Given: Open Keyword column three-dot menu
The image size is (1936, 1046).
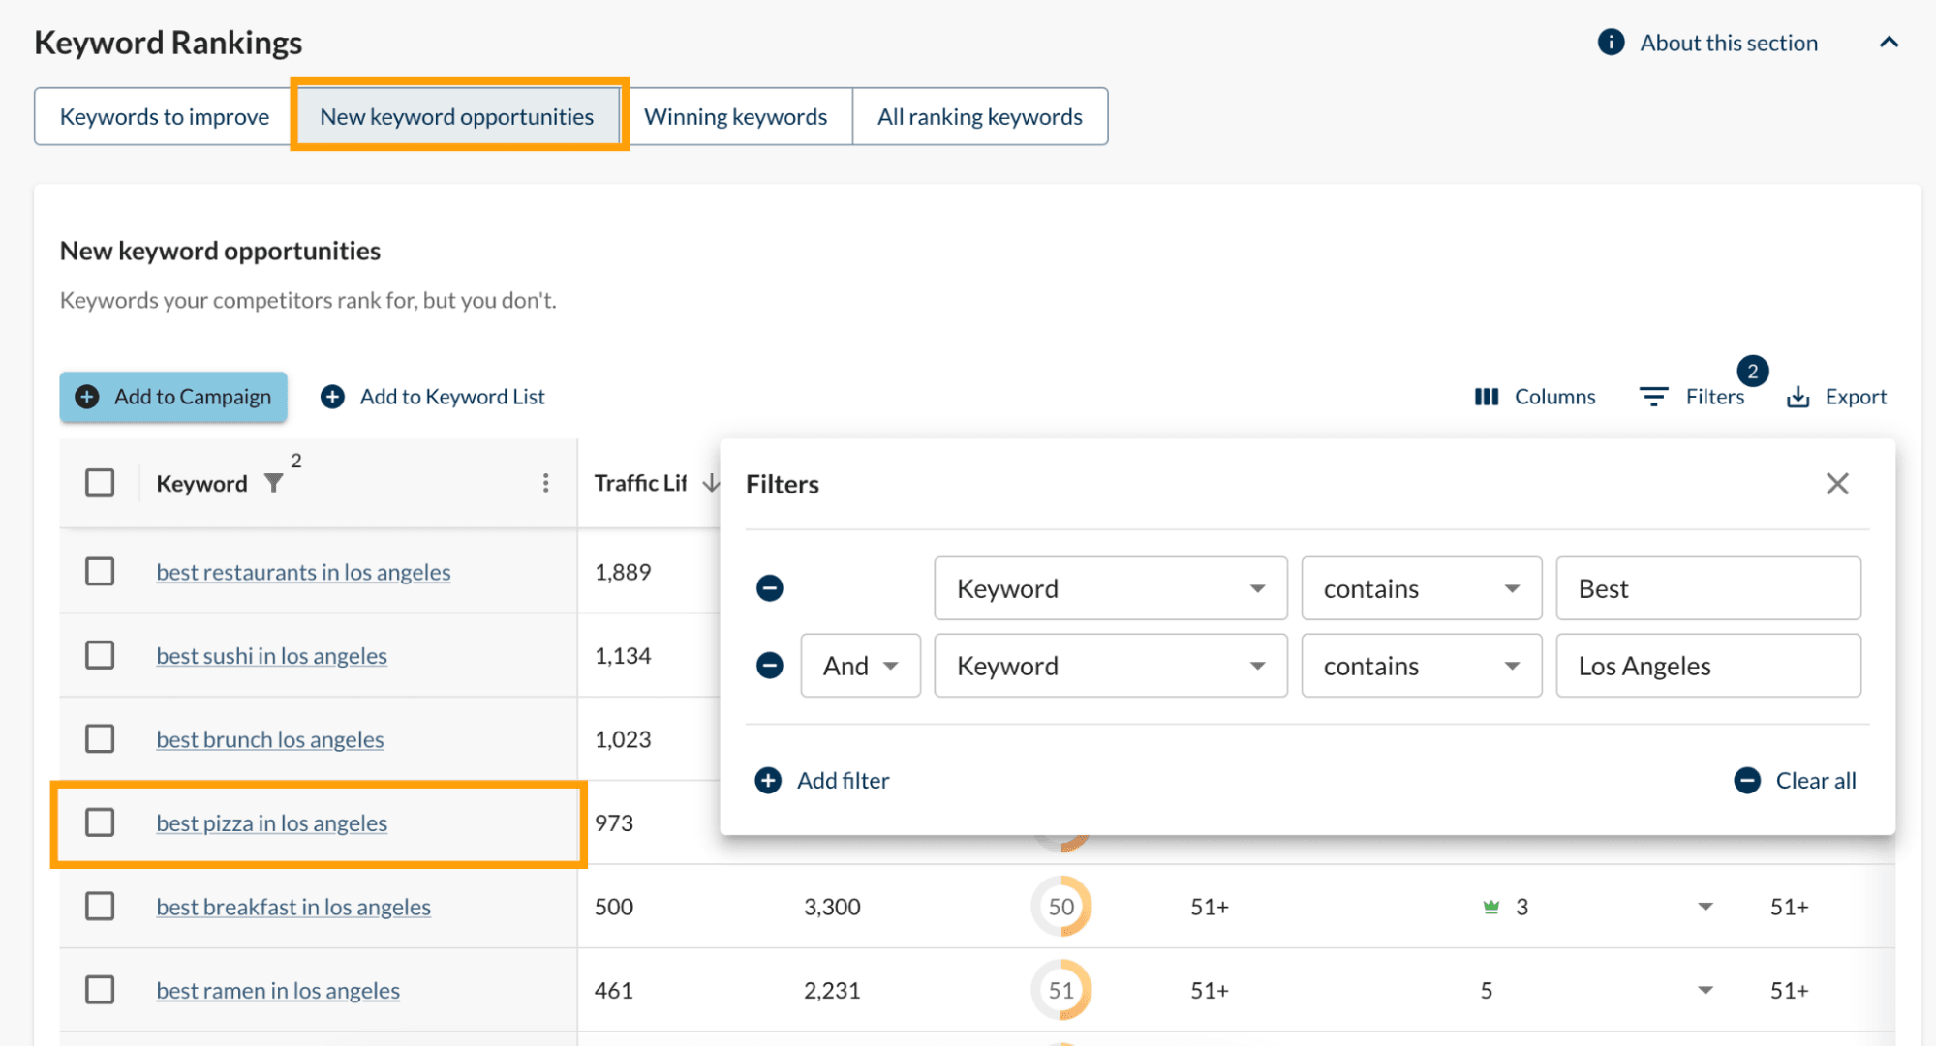Looking at the screenshot, I should click(546, 483).
